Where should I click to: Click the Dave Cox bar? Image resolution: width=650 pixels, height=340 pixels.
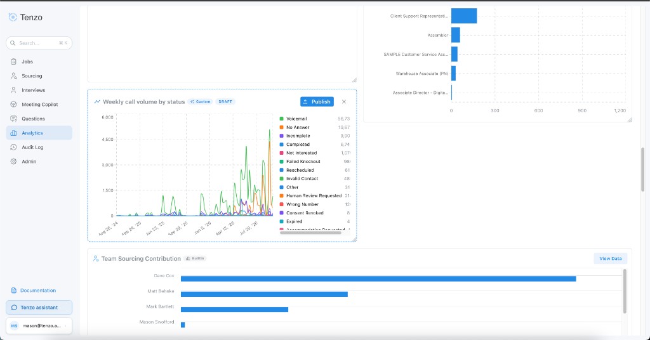378,278
